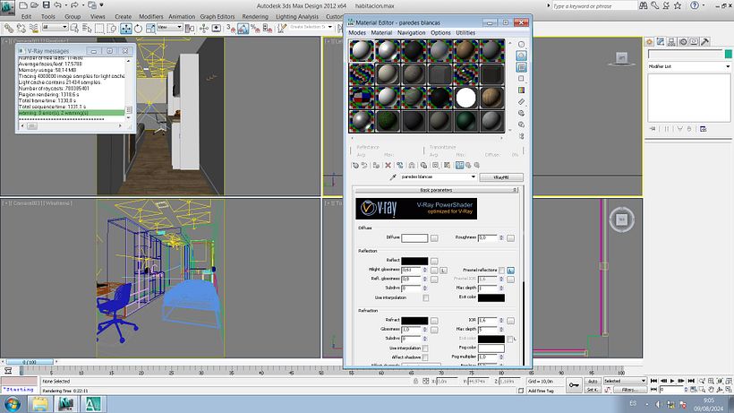Screen dimensions: 734x413
Task: Select the Rectangular Selection Region tool
Action: pyautogui.click(x=99, y=29)
